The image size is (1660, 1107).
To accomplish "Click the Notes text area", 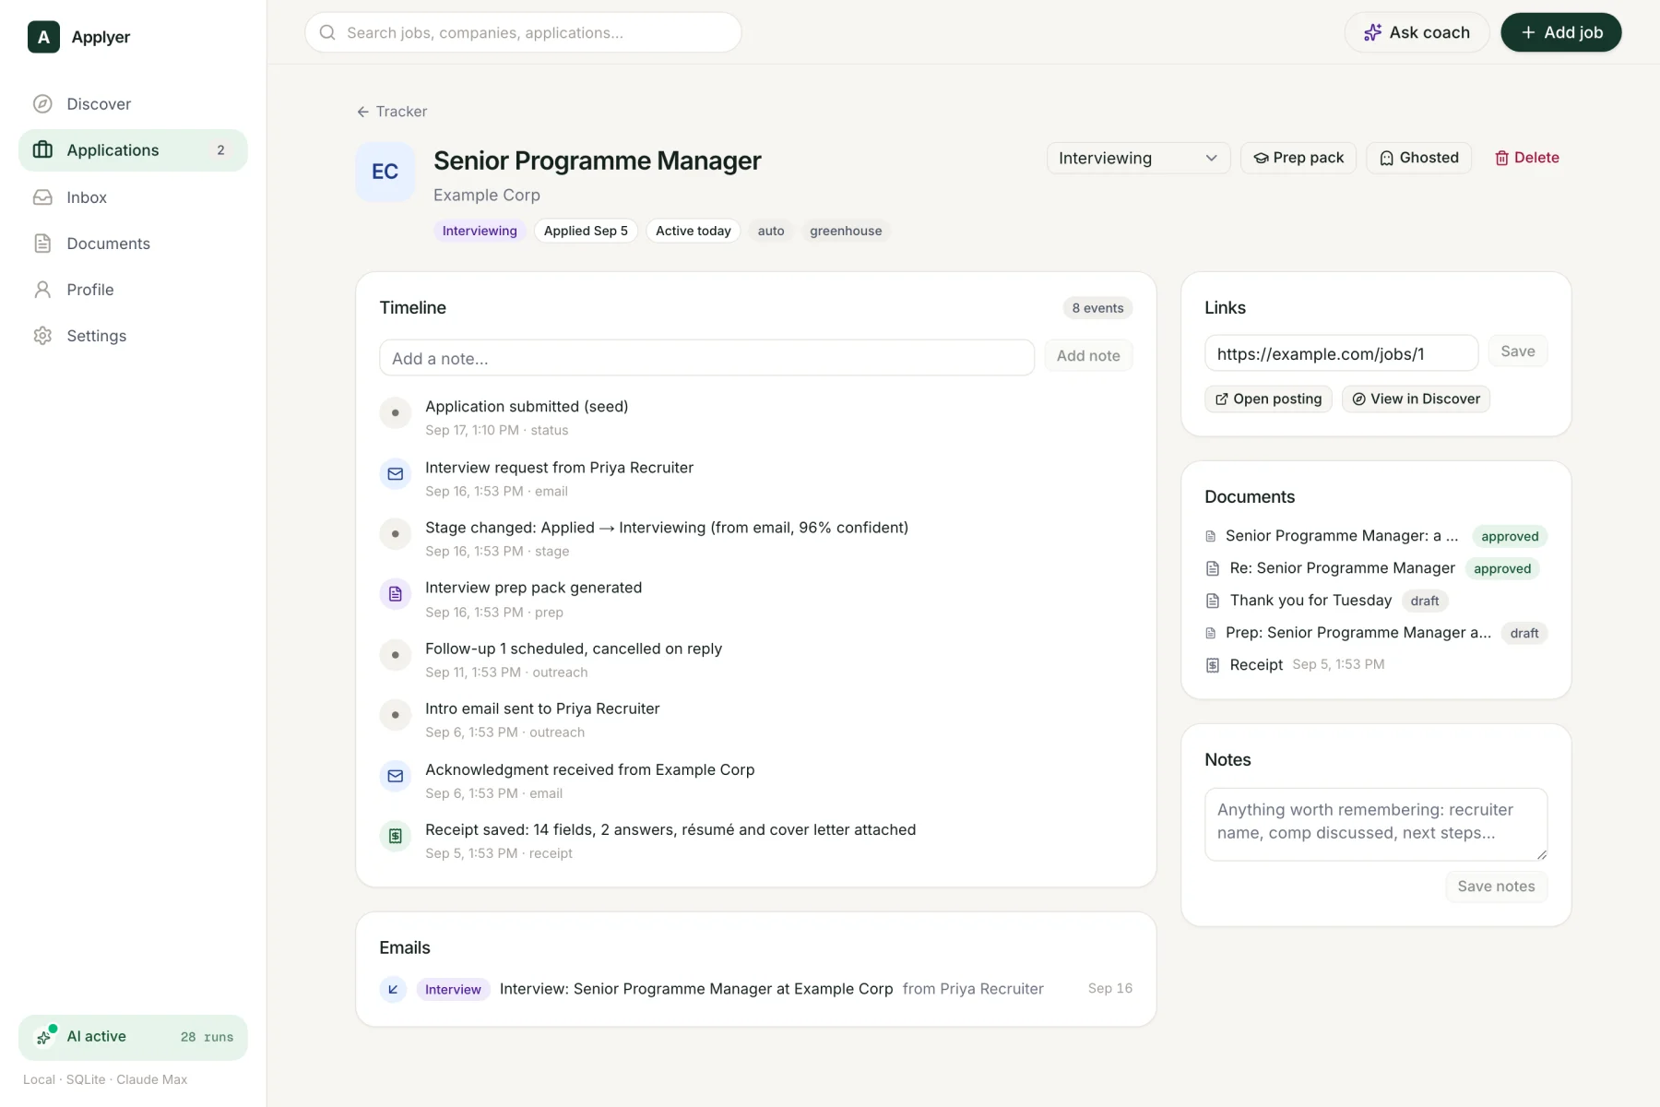I will point(1376,825).
